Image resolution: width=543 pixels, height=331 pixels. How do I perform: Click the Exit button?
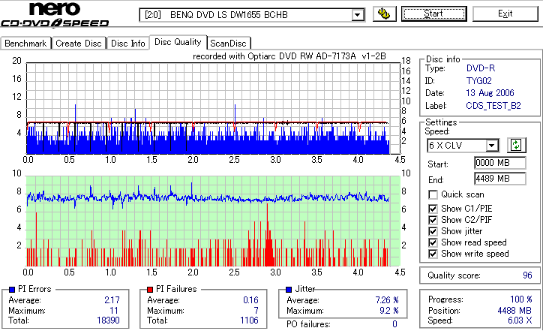(x=505, y=14)
